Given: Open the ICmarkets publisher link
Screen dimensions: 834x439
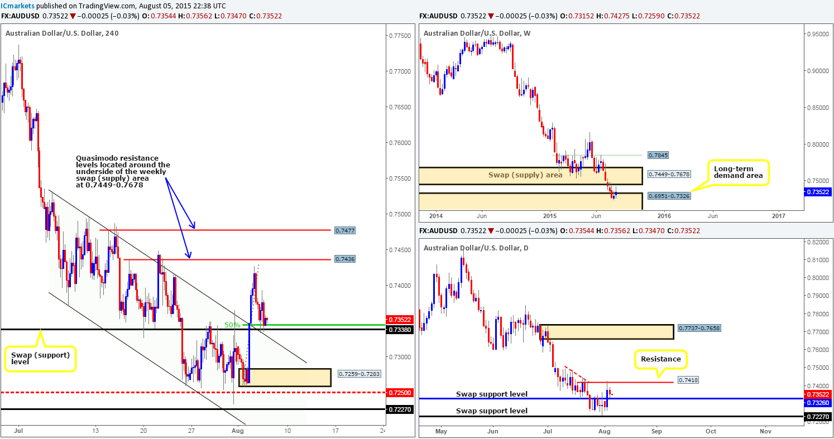Looking at the screenshot, I should click(16, 6).
